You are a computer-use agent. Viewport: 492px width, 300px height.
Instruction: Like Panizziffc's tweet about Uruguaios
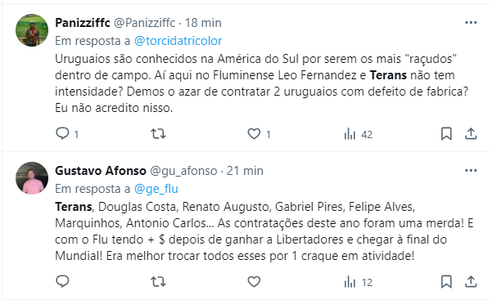click(254, 134)
